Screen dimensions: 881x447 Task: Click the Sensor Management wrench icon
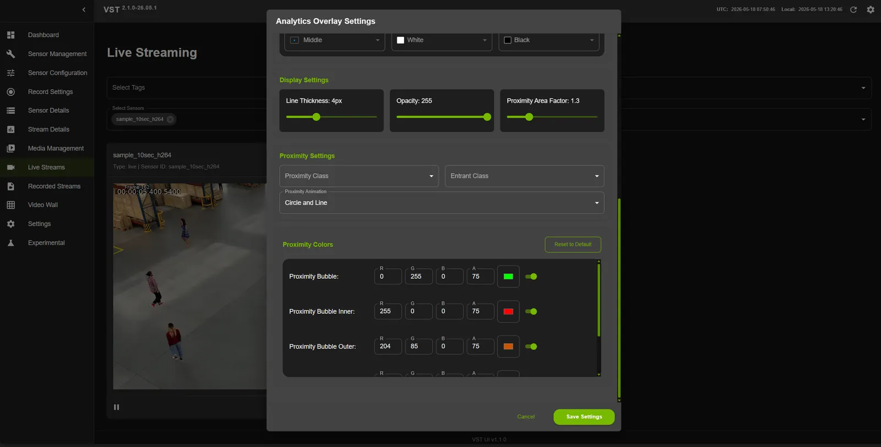click(10, 54)
